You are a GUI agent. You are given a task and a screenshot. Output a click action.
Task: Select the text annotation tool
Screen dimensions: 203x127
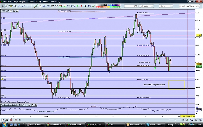40,6
